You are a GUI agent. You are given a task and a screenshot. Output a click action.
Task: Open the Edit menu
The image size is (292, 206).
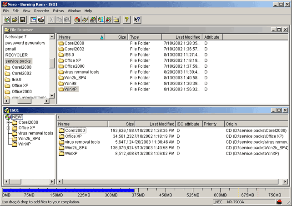[x=15, y=11]
